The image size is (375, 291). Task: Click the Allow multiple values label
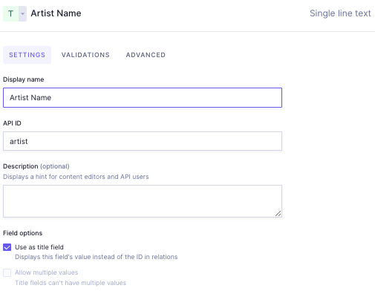point(46,272)
